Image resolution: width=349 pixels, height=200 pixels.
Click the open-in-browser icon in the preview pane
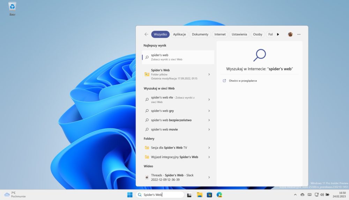coord(224,81)
